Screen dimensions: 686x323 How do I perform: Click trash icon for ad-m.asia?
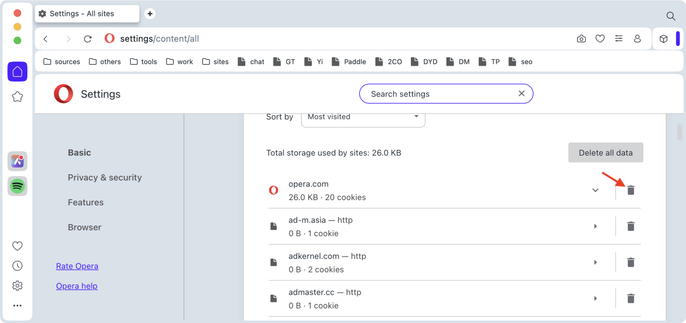(631, 226)
